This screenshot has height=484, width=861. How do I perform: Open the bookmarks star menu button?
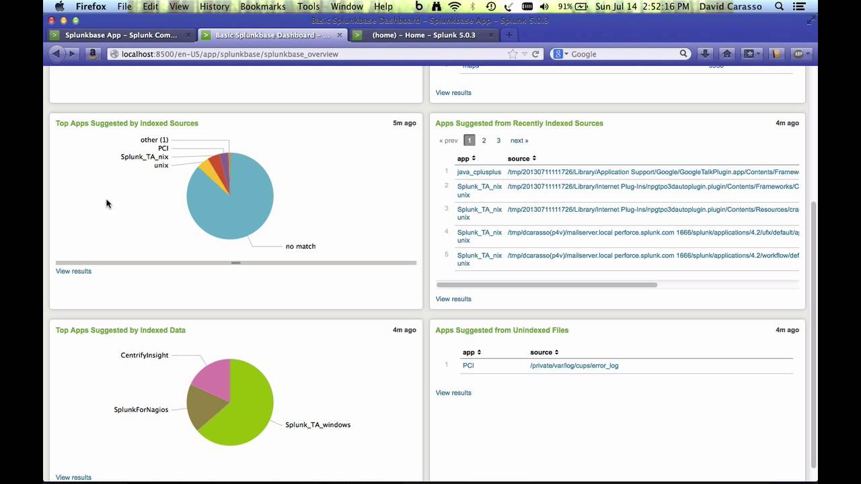click(751, 54)
